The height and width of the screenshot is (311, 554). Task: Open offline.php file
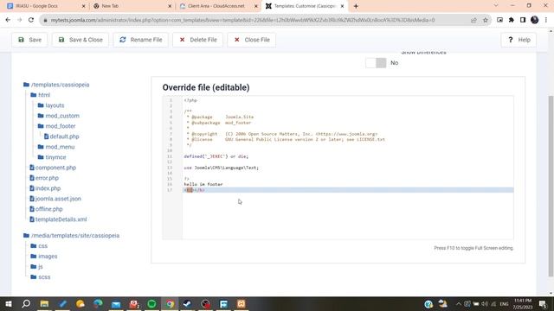(x=46, y=209)
